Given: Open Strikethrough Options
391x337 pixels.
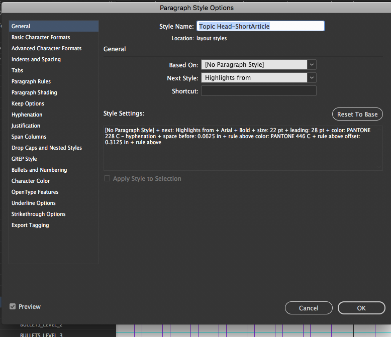Looking at the screenshot, I should (x=54, y=214).
